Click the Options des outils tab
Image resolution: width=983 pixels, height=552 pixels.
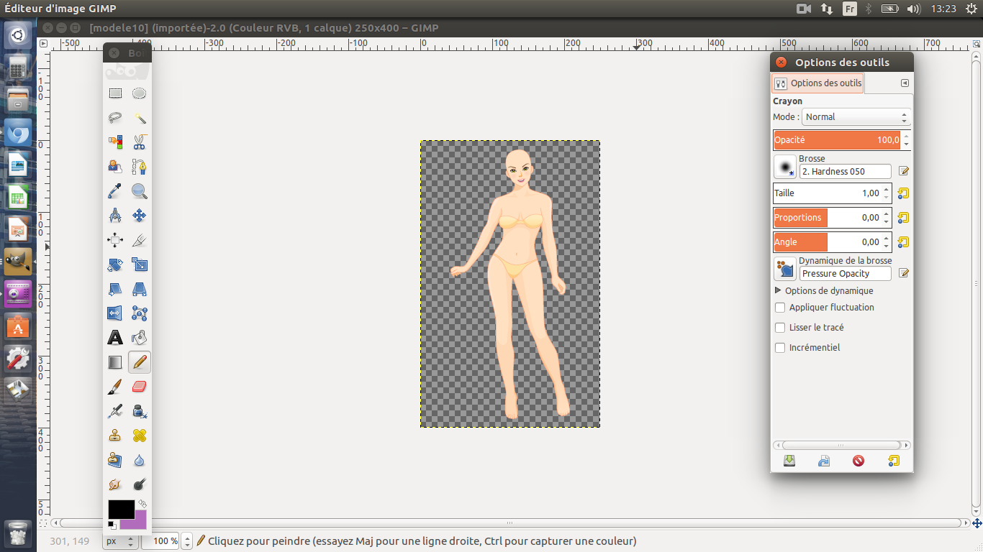tap(817, 83)
